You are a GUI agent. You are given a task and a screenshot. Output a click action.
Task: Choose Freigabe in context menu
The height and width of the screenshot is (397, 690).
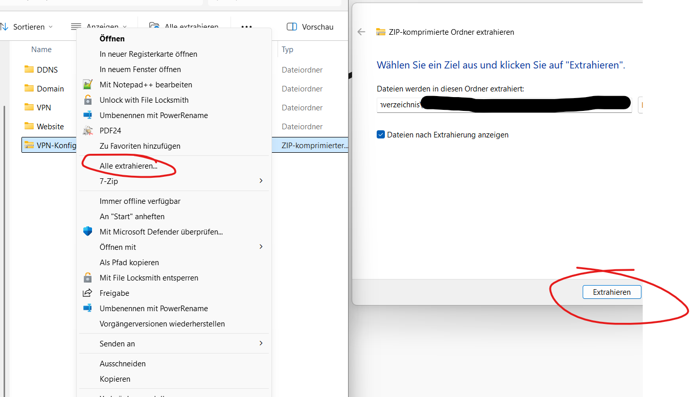(x=174, y=293)
